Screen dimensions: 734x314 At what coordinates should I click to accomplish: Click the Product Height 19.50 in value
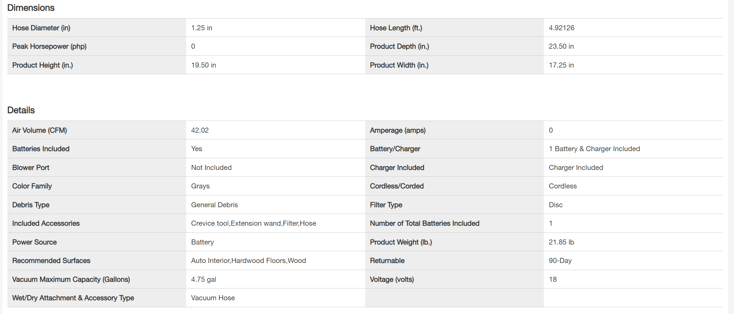click(203, 65)
